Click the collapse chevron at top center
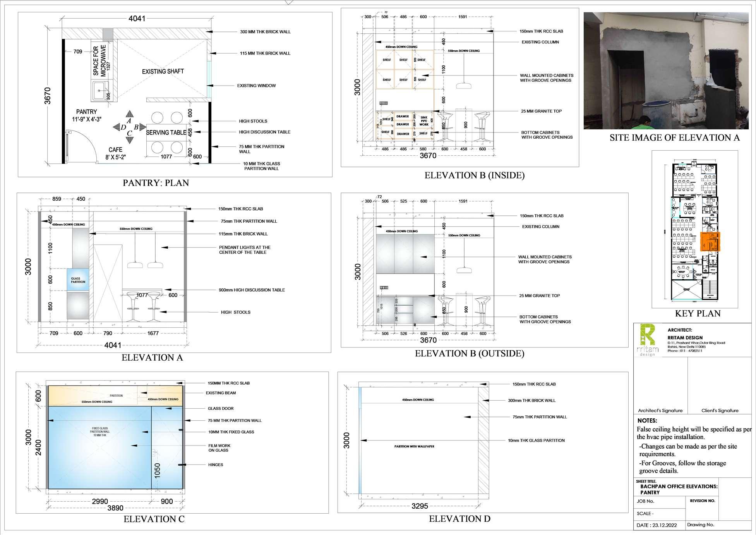 click(x=288, y=2)
